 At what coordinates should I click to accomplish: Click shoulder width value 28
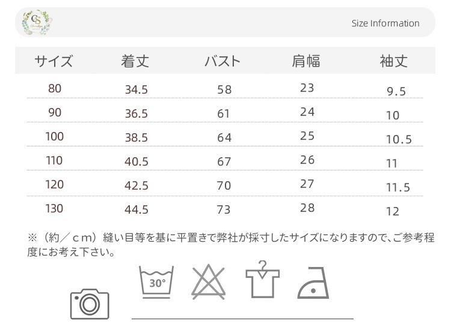click(x=307, y=208)
